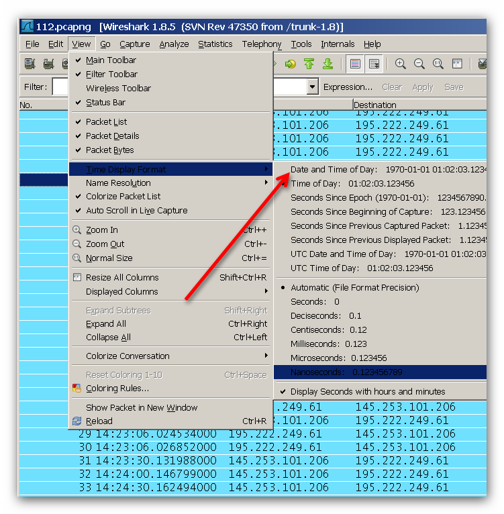Select Seconds Since Epoch format
The image size is (504, 514).
pos(381,198)
